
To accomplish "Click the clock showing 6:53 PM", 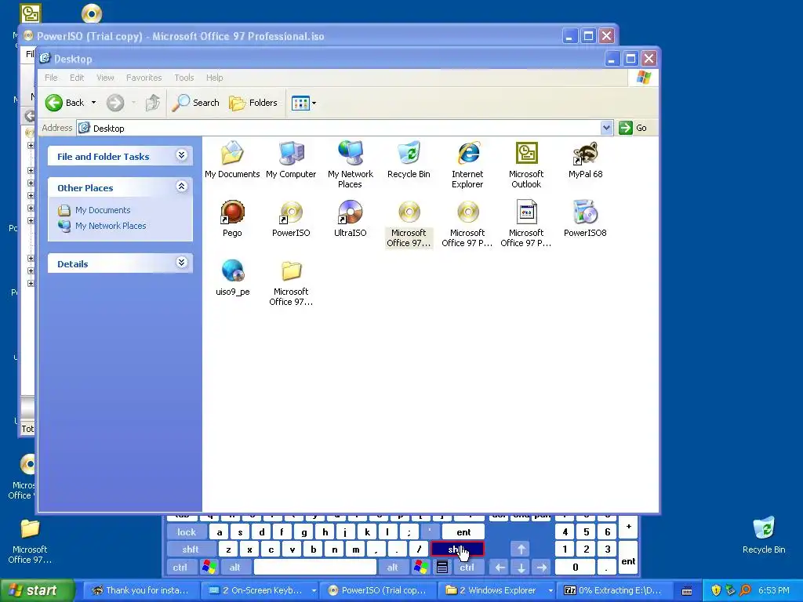I will (x=773, y=590).
